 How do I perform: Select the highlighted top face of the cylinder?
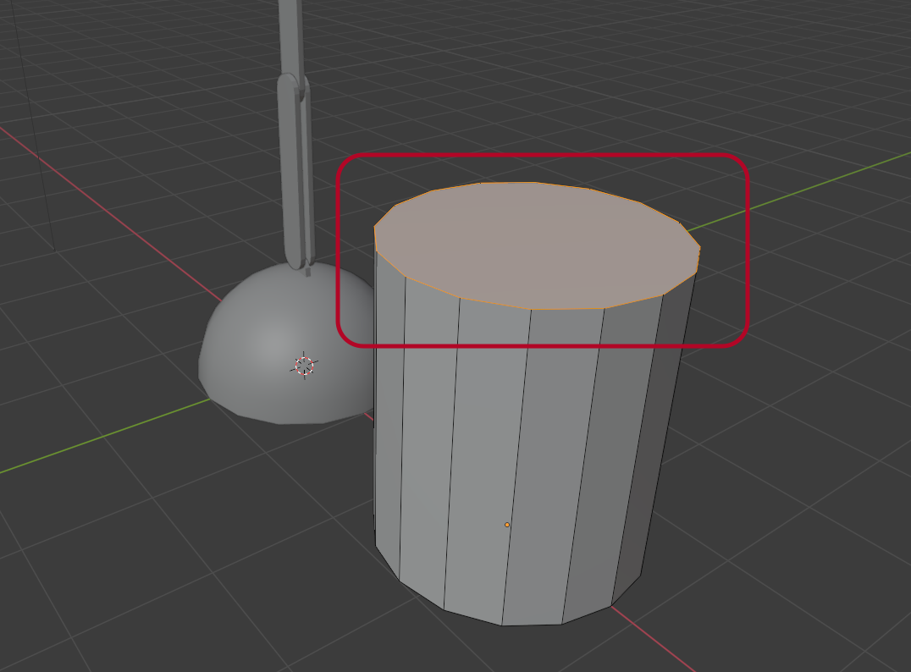click(x=537, y=245)
